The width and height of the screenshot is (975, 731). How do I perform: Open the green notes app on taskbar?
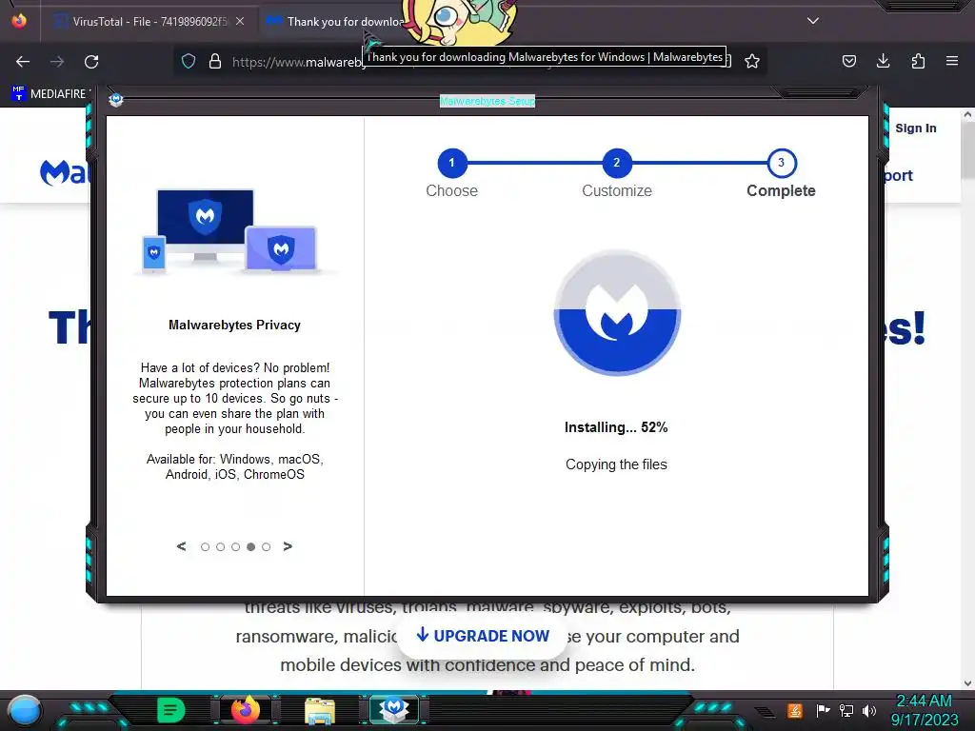click(170, 710)
